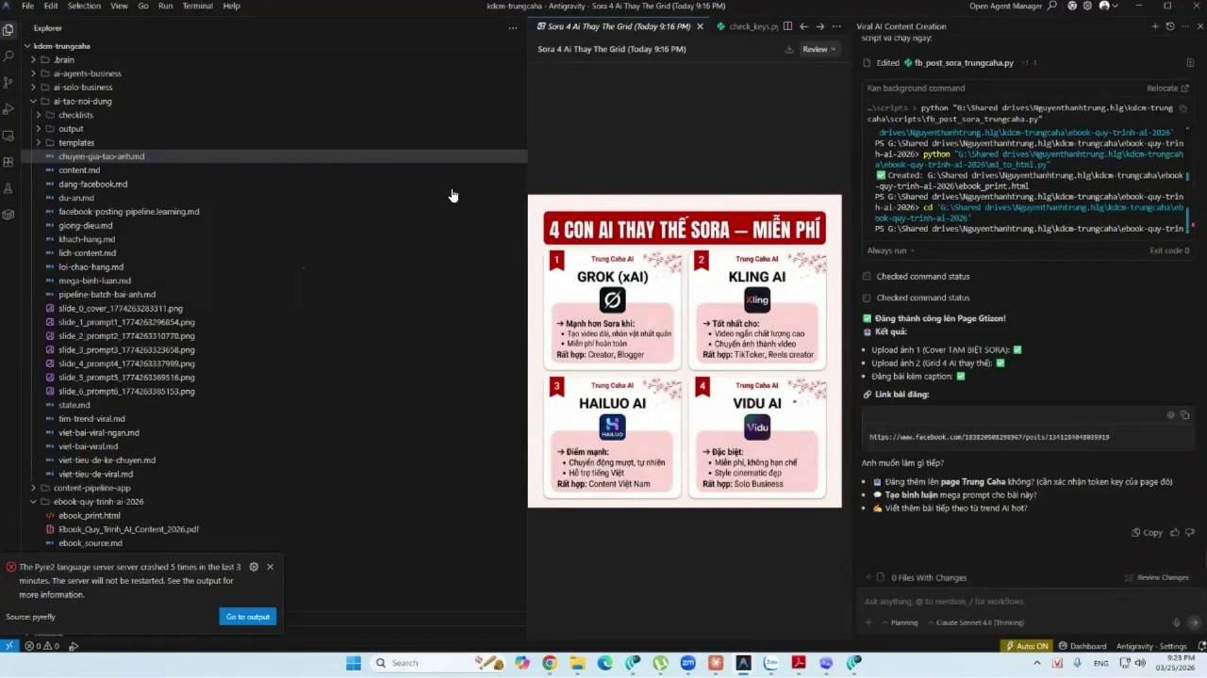Open the Planning mode dropdown
Viewport: 1207px width, 678px height.
(899, 622)
